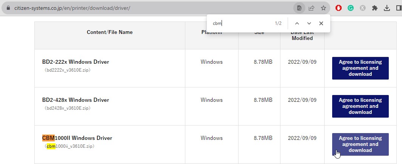Go to previous find result
This screenshot has width=402, height=164.
click(x=297, y=23)
